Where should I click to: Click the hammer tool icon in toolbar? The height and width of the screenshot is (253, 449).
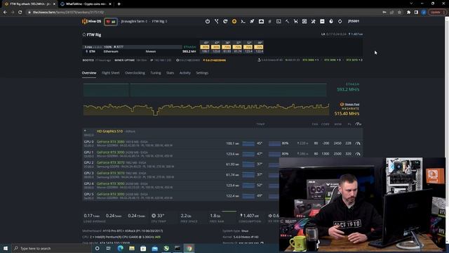[x=287, y=21]
